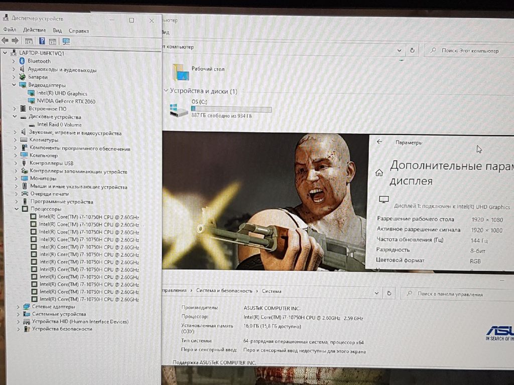
Task: Expand the Bluetooth tree node
Action: point(14,61)
